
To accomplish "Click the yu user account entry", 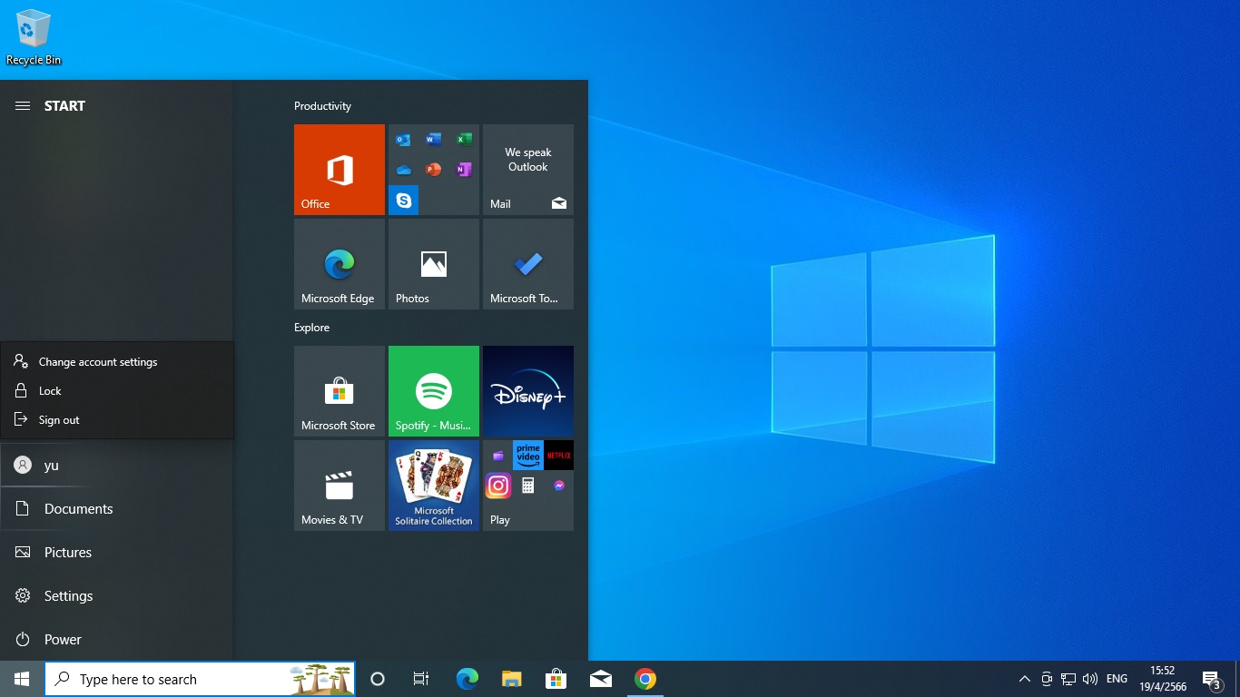I will coord(116,465).
